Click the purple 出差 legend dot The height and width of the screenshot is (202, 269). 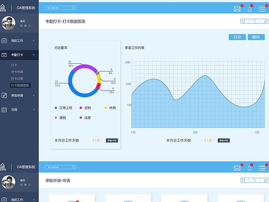click(81, 118)
